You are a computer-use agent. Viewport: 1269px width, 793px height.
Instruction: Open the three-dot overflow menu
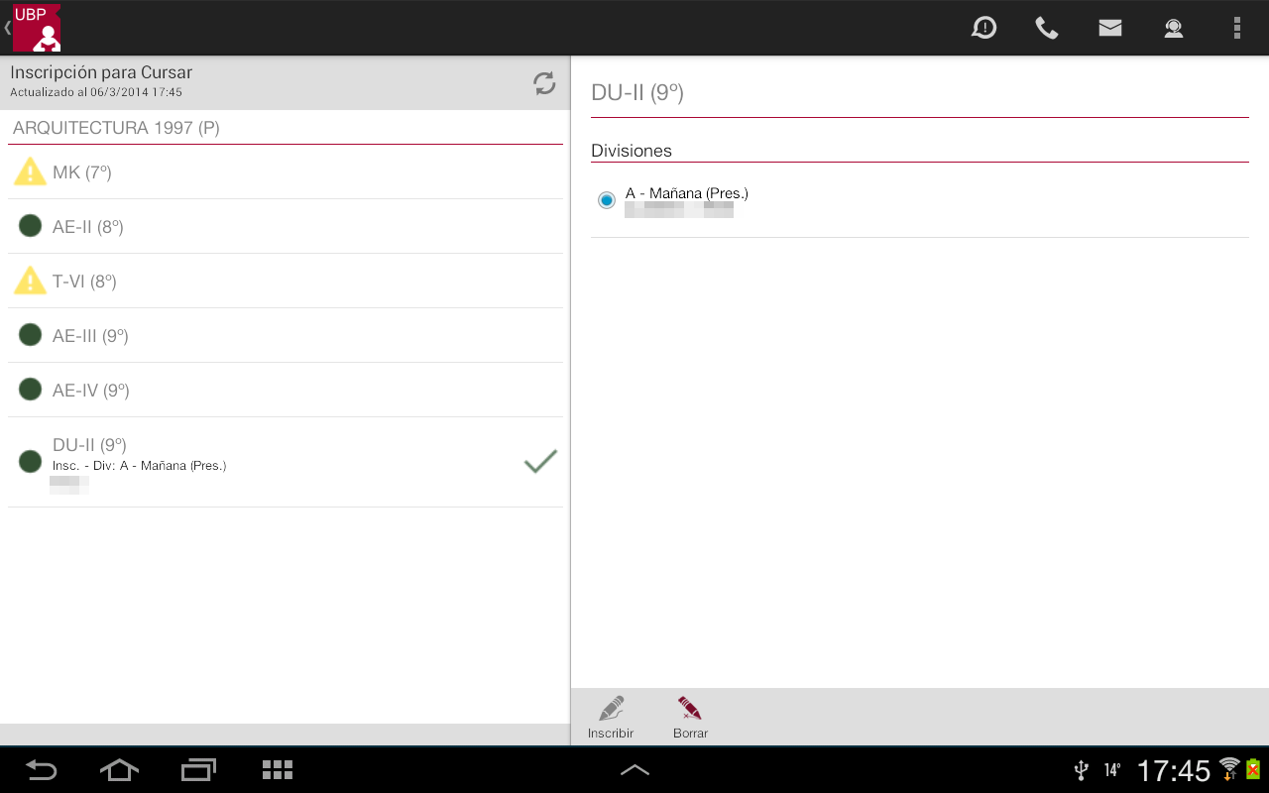(x=1236, y=28)
